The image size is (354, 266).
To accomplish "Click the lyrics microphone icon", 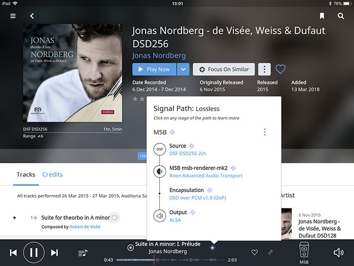I will (x=270, y=252).
